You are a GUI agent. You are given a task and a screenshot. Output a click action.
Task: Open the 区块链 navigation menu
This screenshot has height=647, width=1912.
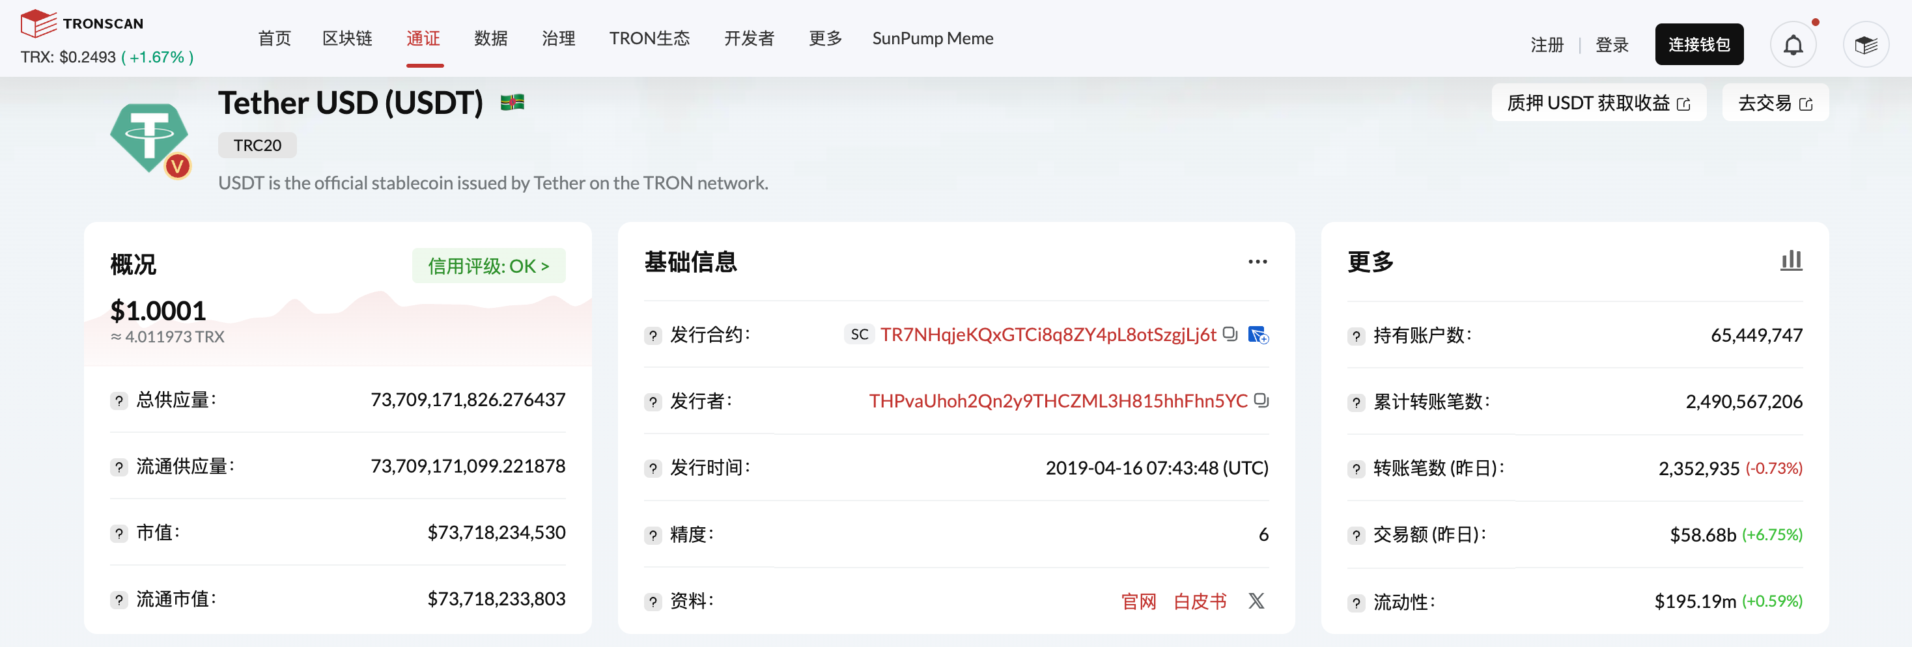[346, 38]
